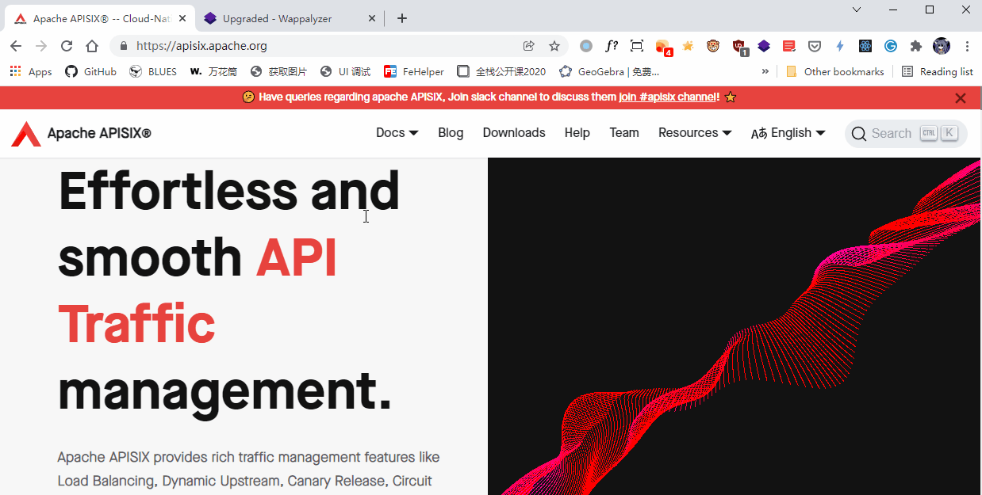Image resolution: width=982 pixels, height=495 pixels.
Task: Click the Grammarly extension icon
Action: click(x=890, y=46)
